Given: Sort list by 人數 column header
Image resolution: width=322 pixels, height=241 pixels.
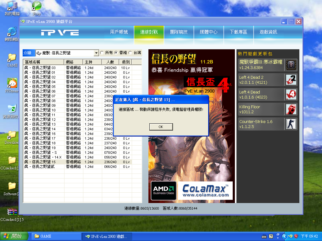Looking at the screenshot, I should [x=110, y=62].
